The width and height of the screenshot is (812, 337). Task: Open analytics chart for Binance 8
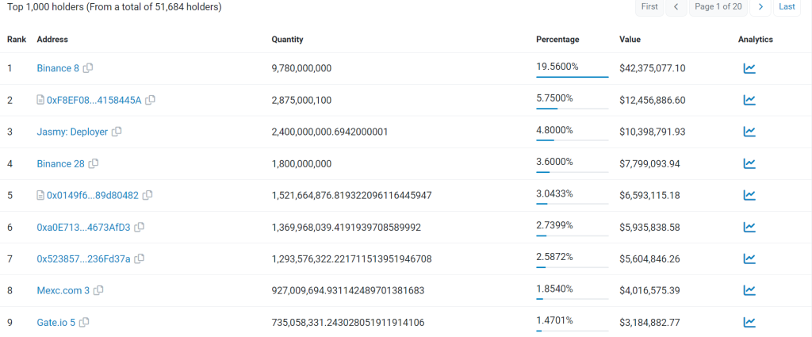coord(749,68)
